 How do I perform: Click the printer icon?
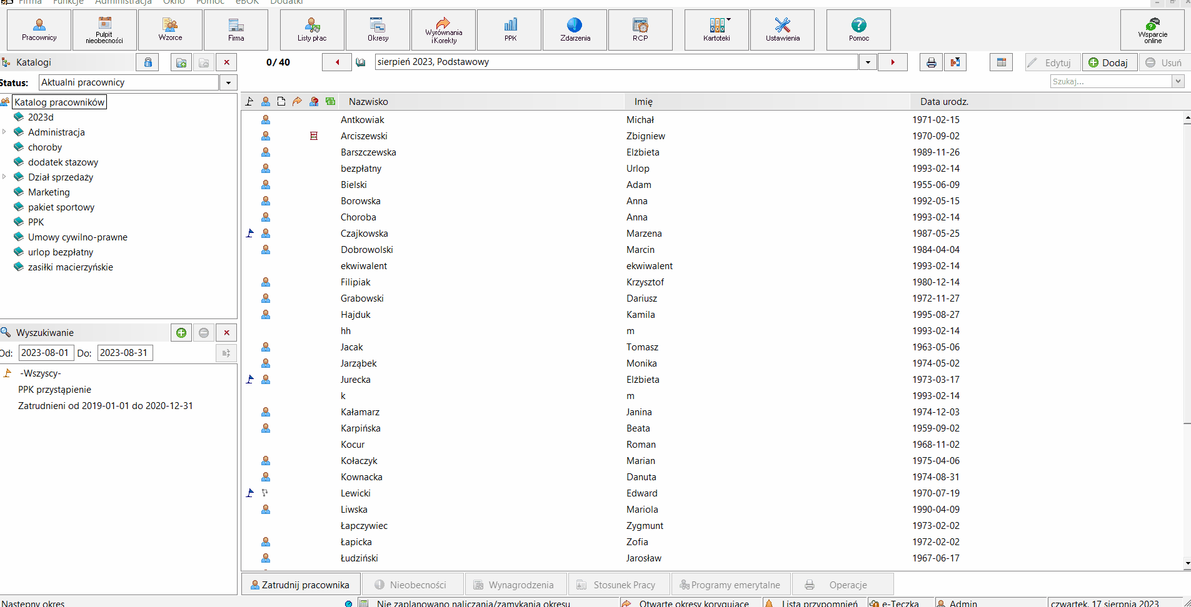point(931,62)
